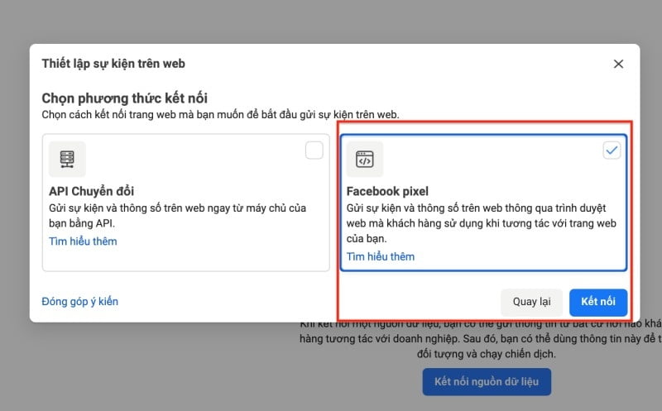Open Tìm hiểu thêm under Facebook pixel

pyautogui.click(x=381, y=256)
